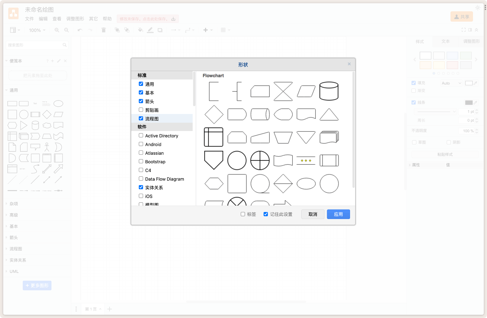Pick the off-page connector pentagon shape

click(x=214, y=160)
